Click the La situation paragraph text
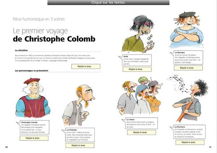This screenshot has height=153, width=217. click(55, 58)
